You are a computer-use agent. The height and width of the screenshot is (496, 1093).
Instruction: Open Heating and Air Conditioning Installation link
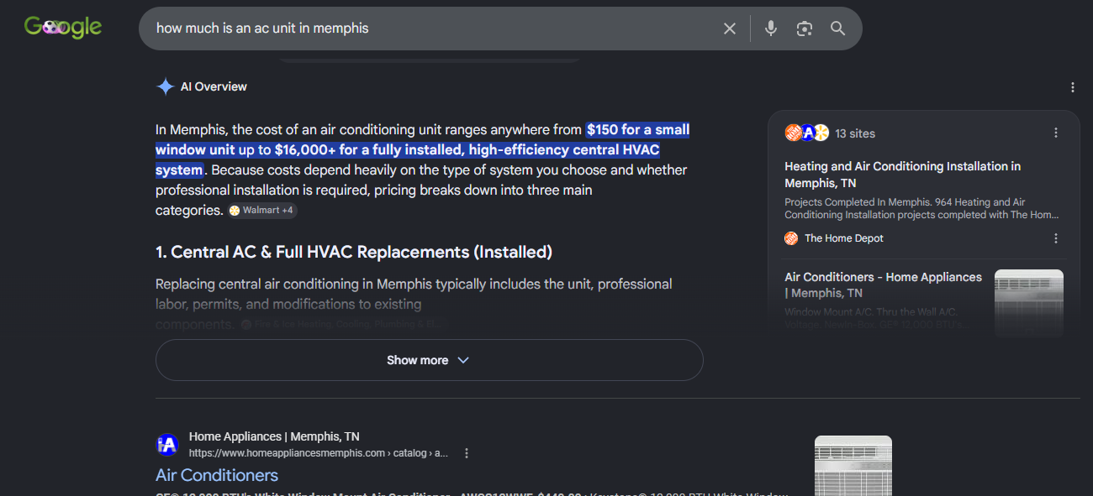[902, 175]
